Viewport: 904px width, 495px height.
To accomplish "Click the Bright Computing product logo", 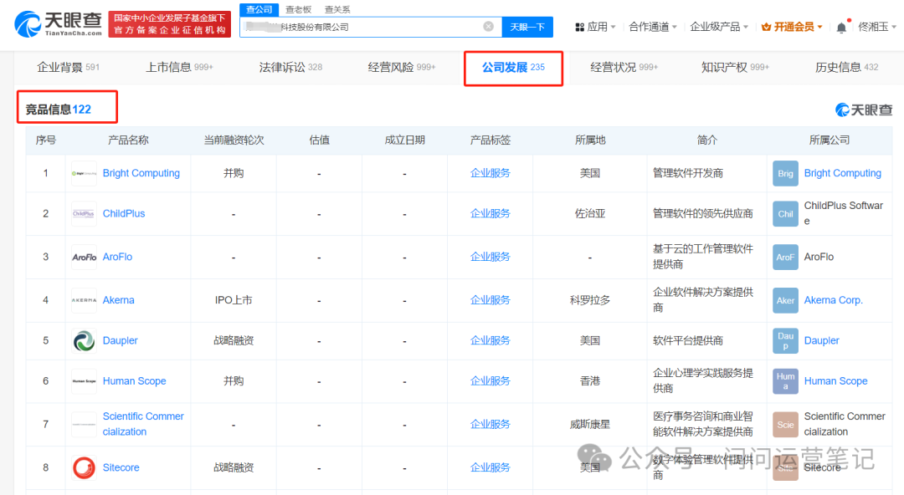I will pos(84,173).
